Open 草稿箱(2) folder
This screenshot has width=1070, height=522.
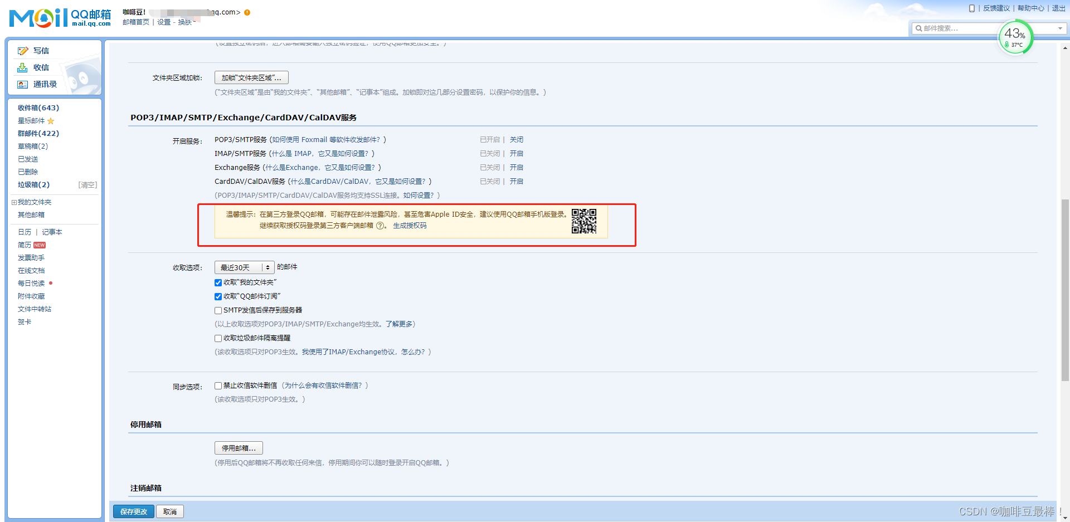click(x=33, y=147)
